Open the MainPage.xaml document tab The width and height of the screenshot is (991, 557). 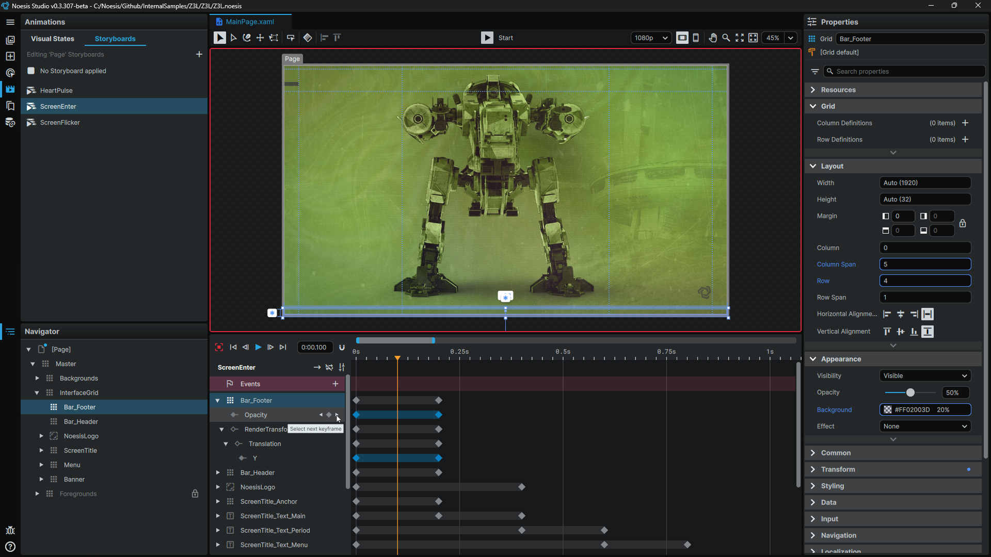click(x=250, y=22)
